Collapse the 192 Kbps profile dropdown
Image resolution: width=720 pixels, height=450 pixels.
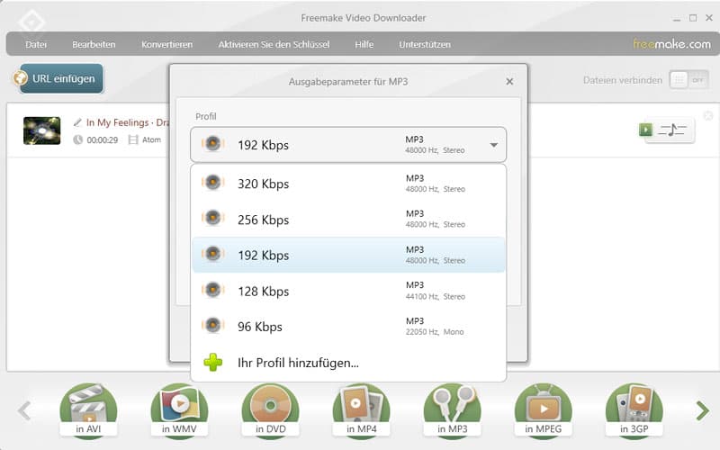coord(494,145)
